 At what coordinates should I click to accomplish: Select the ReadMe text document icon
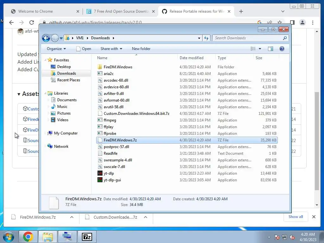100,153
